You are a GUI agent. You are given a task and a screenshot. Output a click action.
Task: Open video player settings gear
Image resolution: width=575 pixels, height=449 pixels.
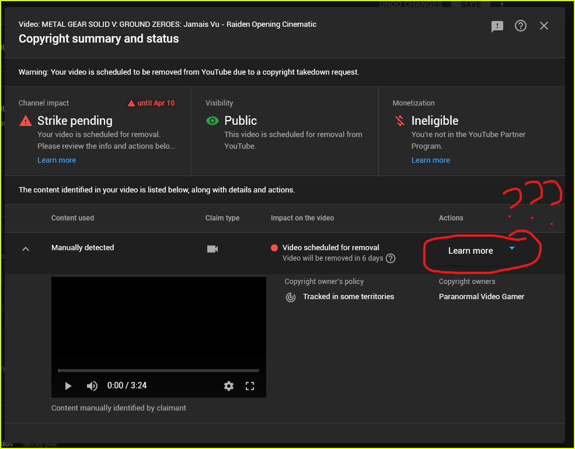point(229,385)
